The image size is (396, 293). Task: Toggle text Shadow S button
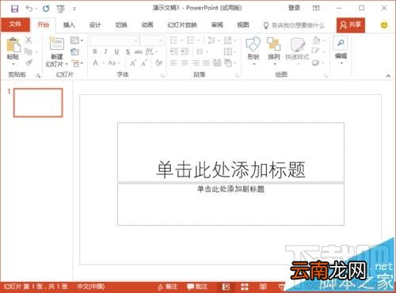[128, 51]
